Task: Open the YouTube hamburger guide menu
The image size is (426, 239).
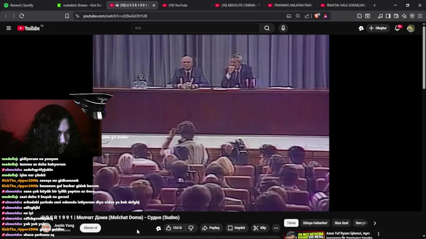Action: click(x=9, y=28)
